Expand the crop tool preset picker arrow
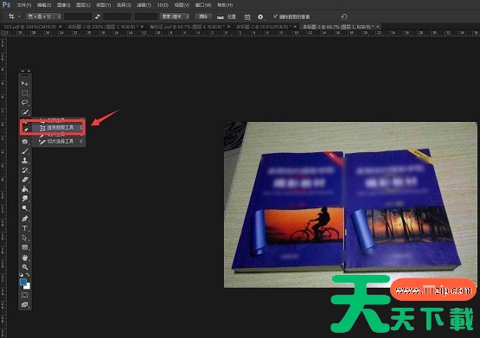Image resolution: width=480 pixels, height=338 pixels. 19,16
